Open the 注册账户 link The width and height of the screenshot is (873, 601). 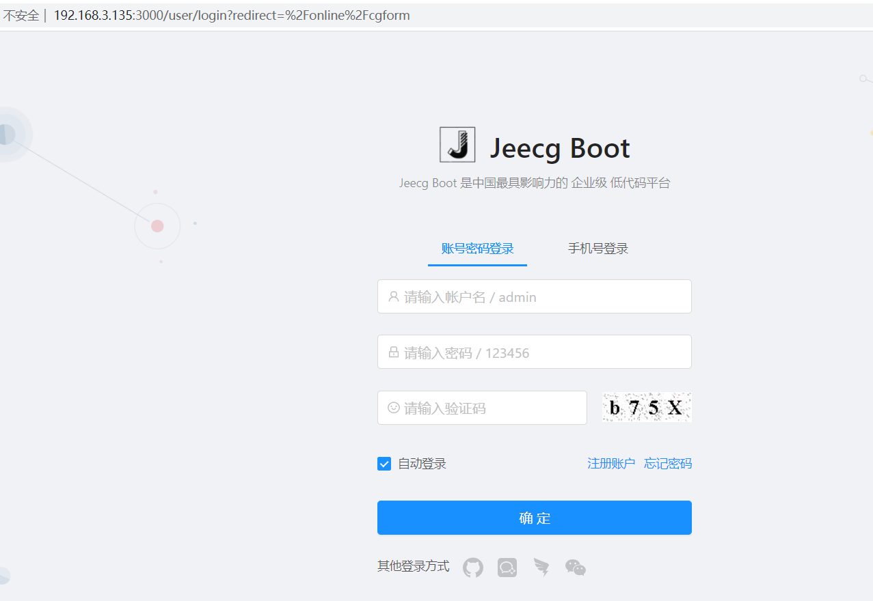point(611,464)
